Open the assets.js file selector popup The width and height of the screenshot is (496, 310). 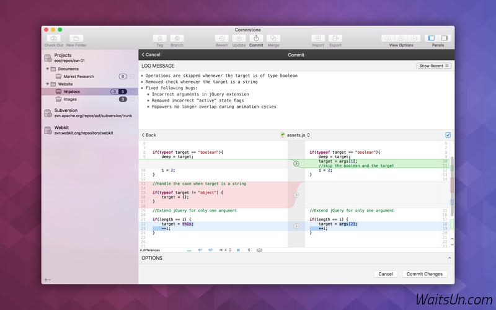(296, 135)
